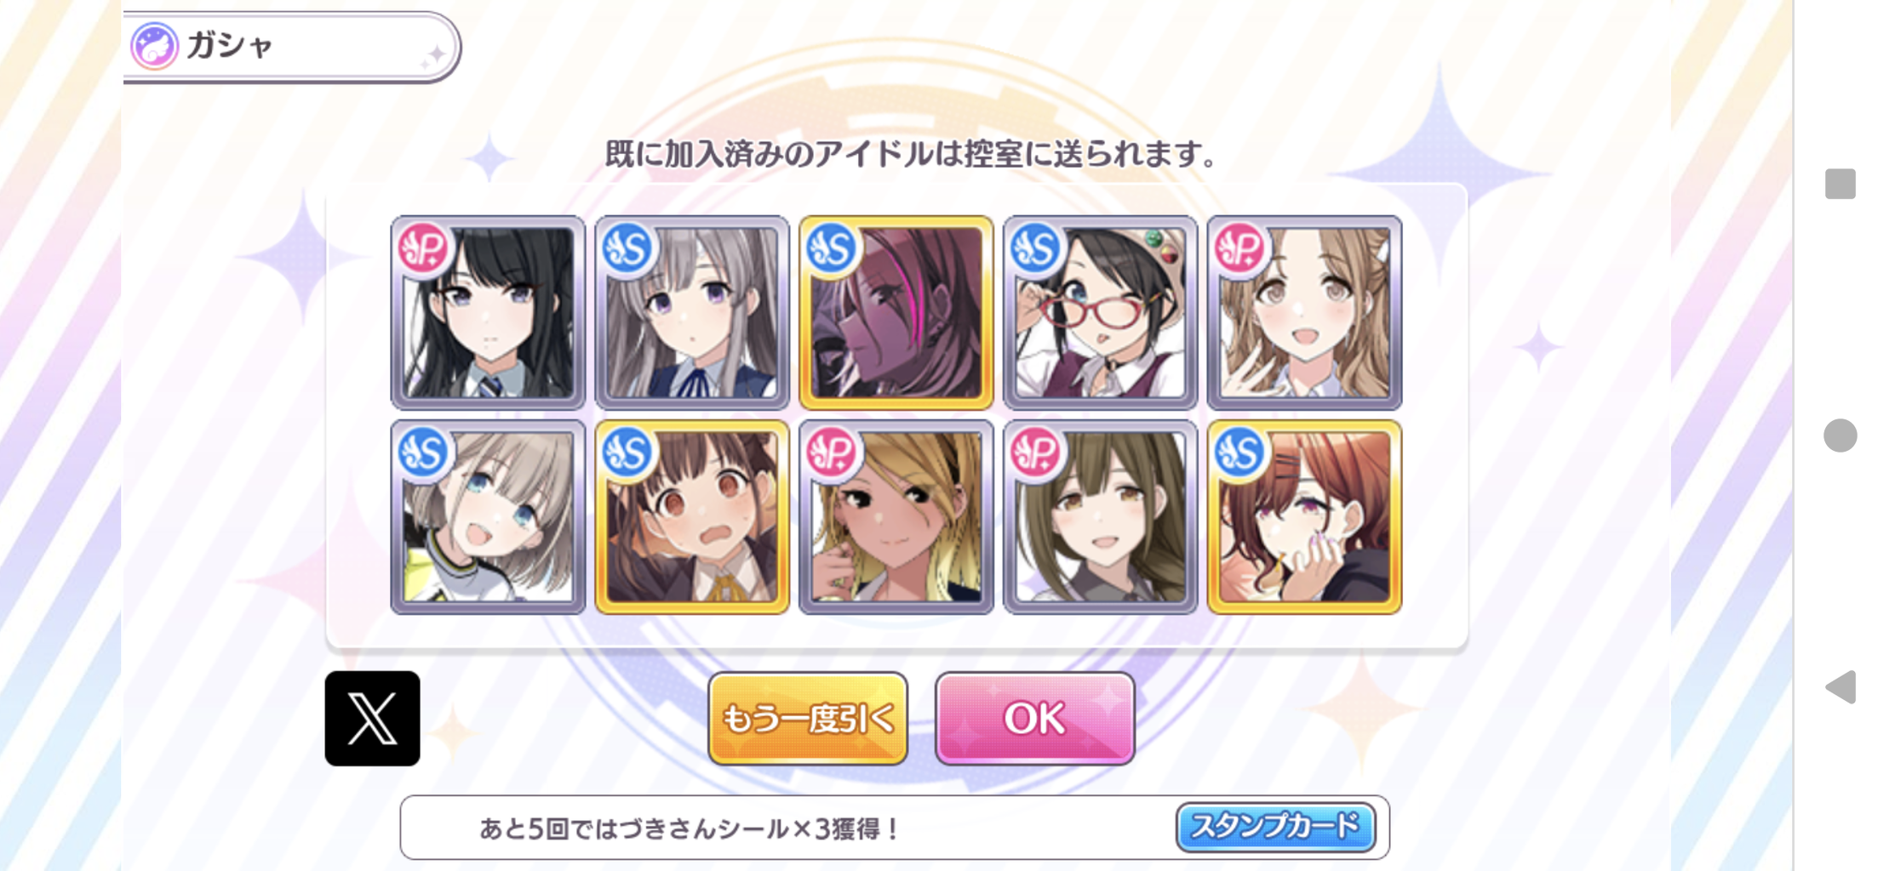This screenshot has height=871, width=1889.
Task: Tap the Android back triangle icon
Action: coord(1840,686)
